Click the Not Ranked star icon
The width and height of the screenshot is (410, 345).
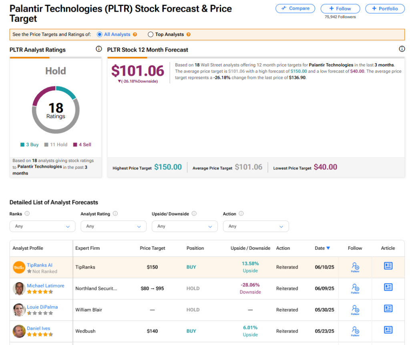point(29,271)
